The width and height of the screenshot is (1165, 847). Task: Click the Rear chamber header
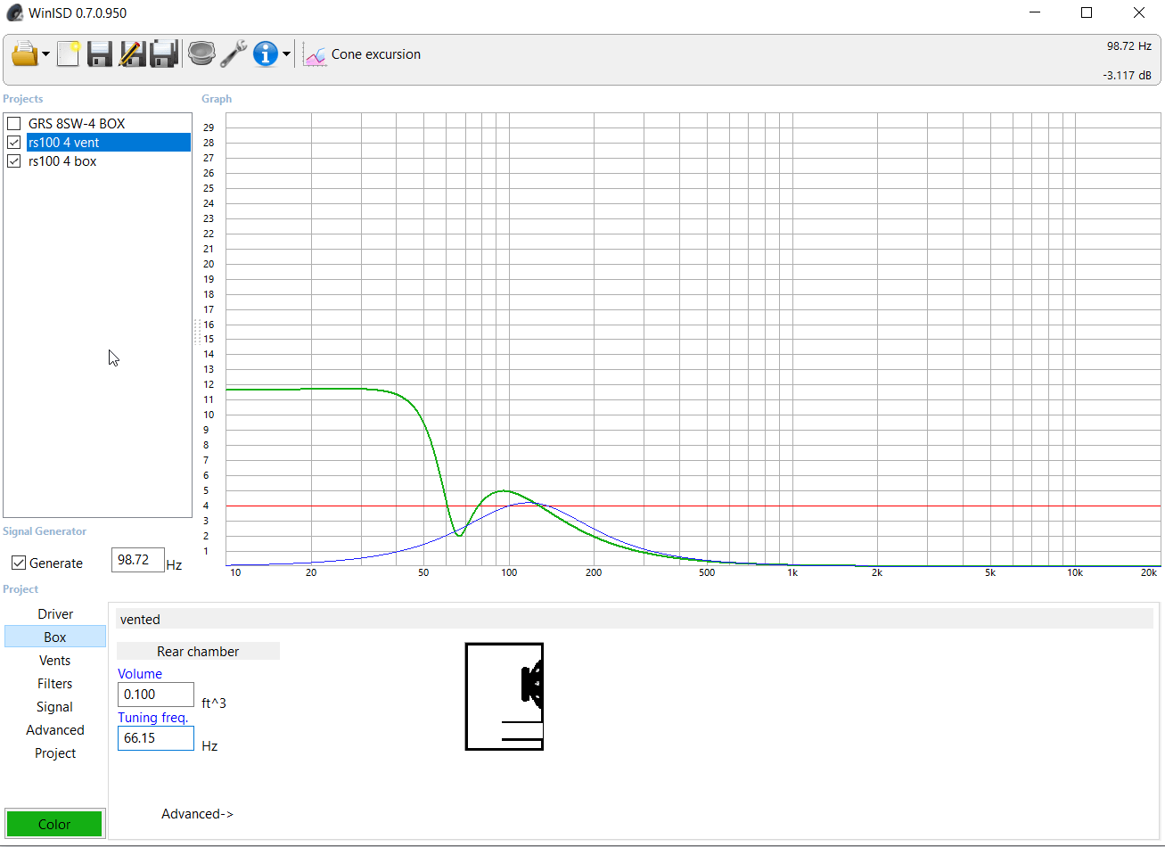tap(198, 652)
